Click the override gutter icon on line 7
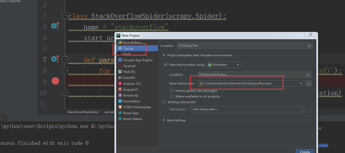 55,59
